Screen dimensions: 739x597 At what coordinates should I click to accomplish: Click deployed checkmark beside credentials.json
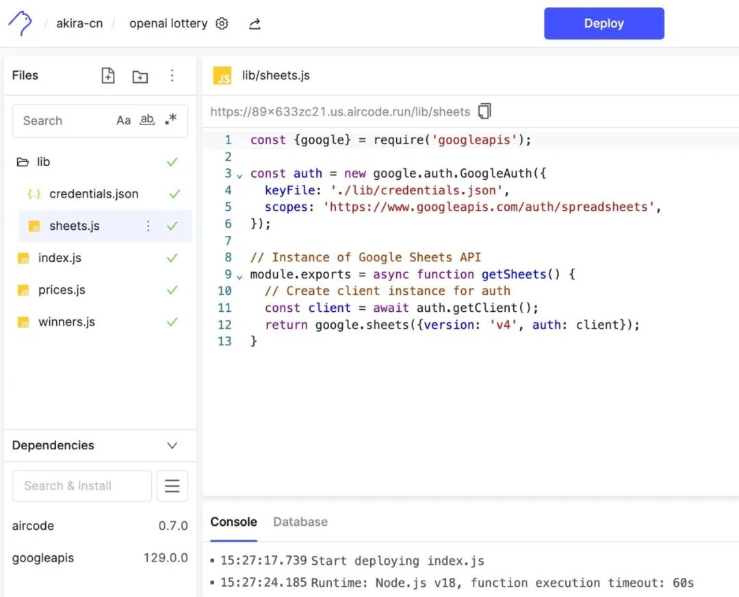click(x=175, y=194)
